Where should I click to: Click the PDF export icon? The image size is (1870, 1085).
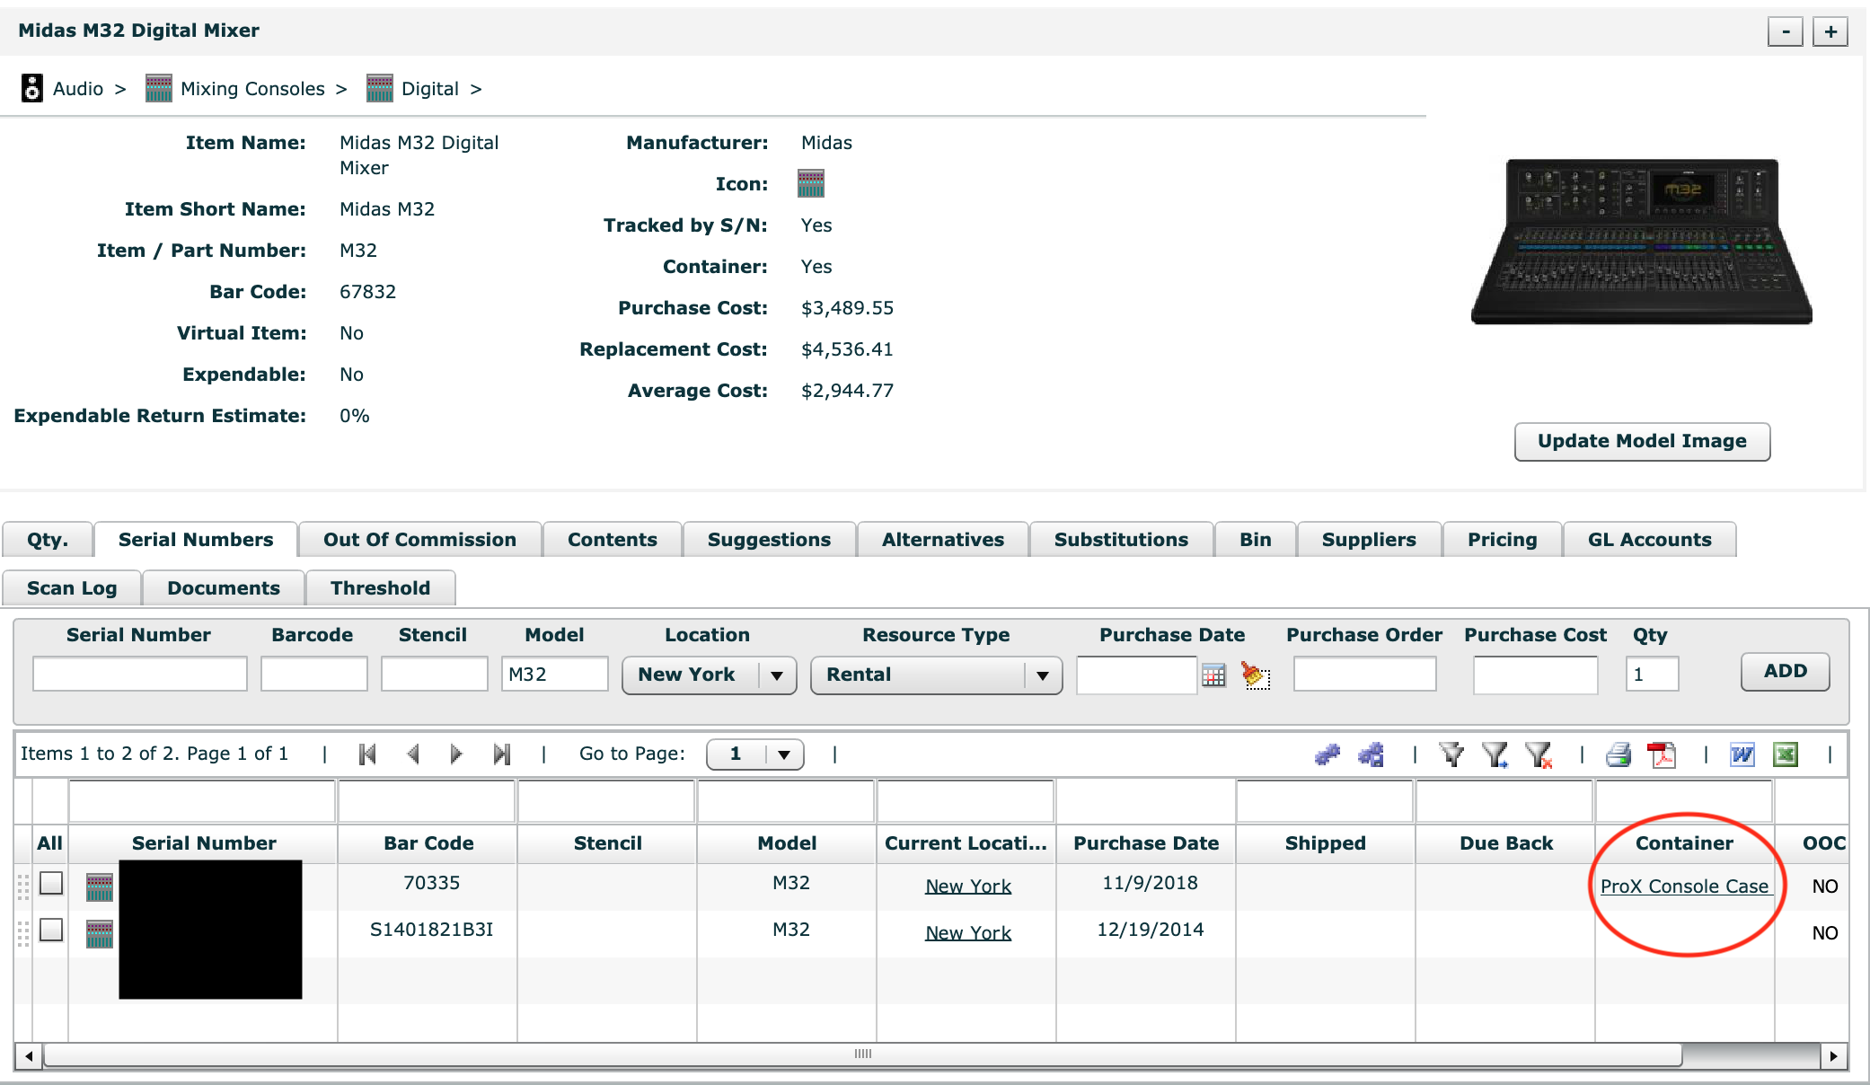click(1662, 754)
